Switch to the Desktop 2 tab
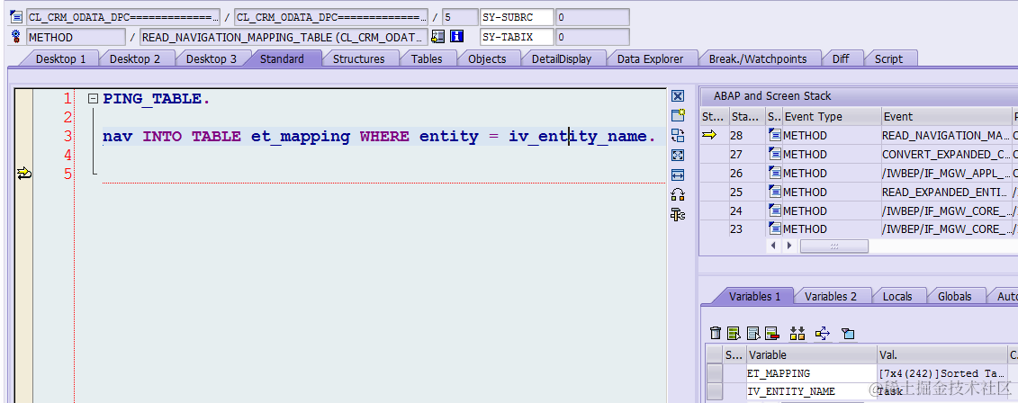Viewport: 1018px width, 403px height. pos(134,58)
